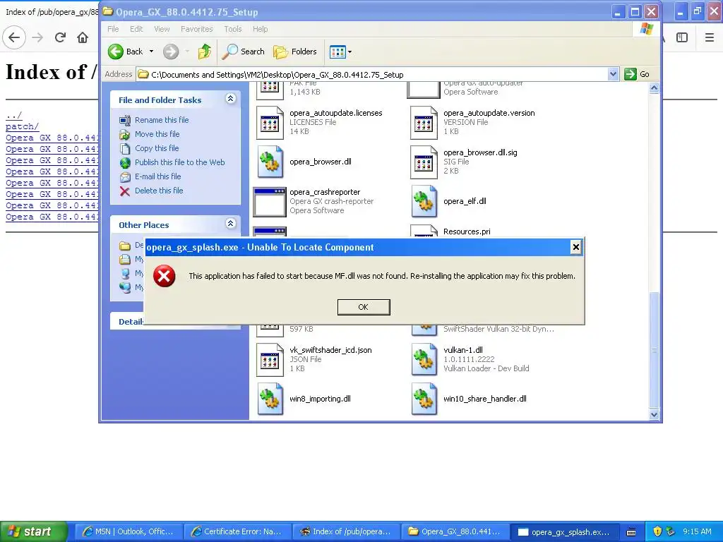Viewport: 723px width, 542px height.
Task: Click Copy this file
Action: 157,148
